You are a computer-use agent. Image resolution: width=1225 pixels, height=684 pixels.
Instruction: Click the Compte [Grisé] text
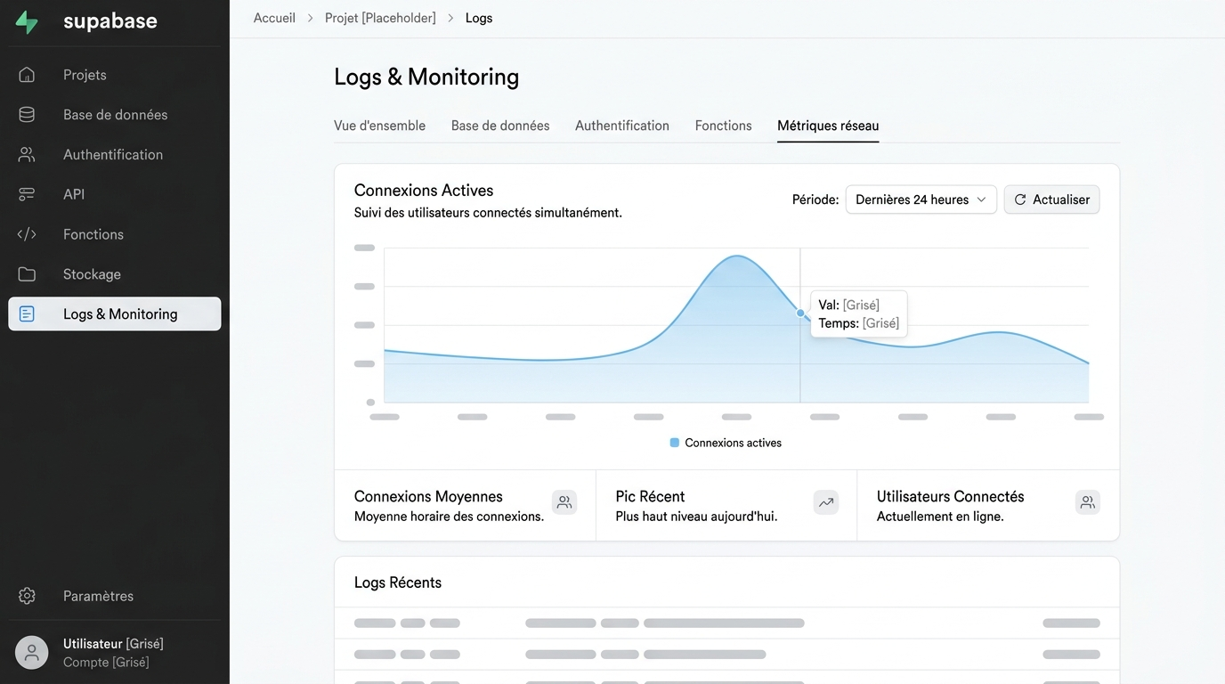[106, 662]
